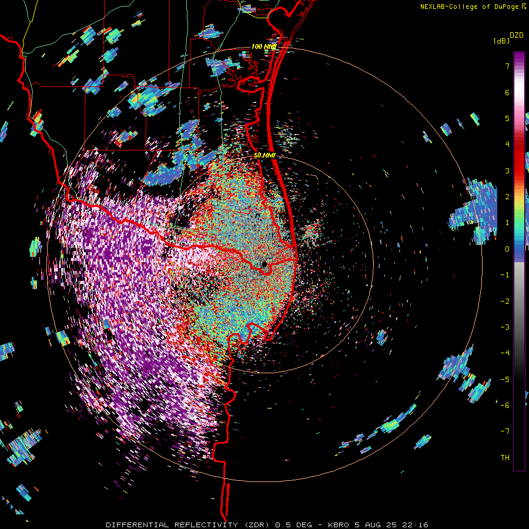Click the DIFFERENTIAL REFLECTIVITY words in the caption
The height and width of the screenshot is (529, 529).
click(x=172, y=525)
